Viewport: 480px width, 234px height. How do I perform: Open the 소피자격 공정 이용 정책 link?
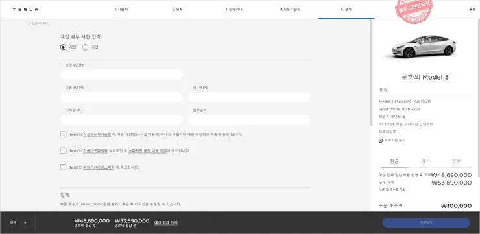(x=147, y=151)
